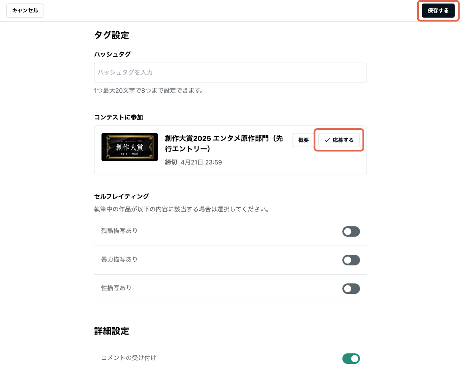Image resolution: width=461 pixels, height=372 pixels.
Task: Click the 詳細設定 section heading
Action: 112,331
